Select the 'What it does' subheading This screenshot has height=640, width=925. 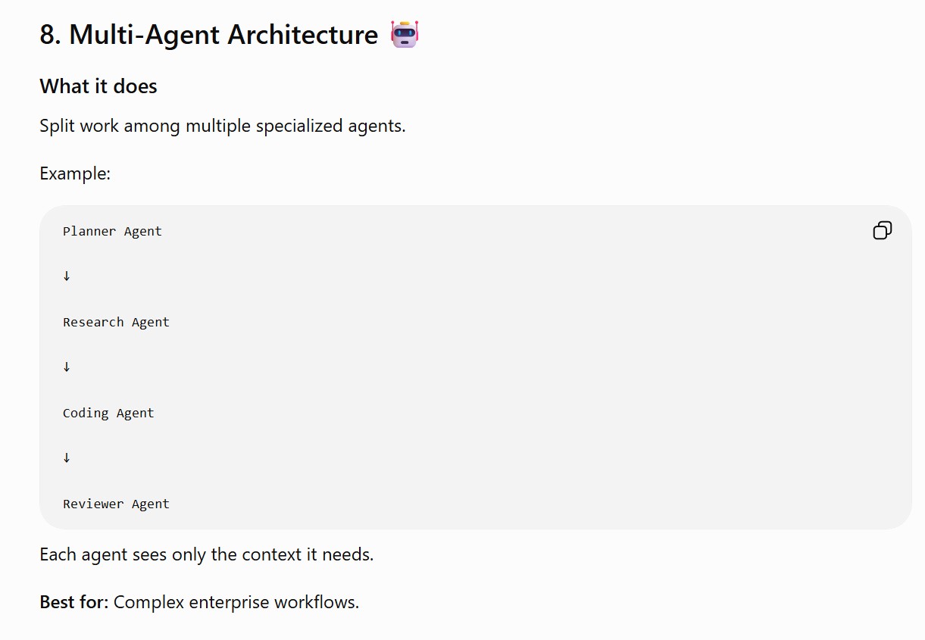pos(98,86)
